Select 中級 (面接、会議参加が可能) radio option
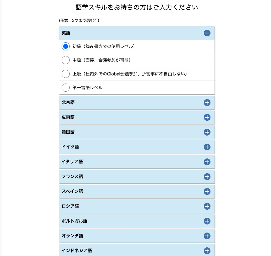 [x=65, y=60]
